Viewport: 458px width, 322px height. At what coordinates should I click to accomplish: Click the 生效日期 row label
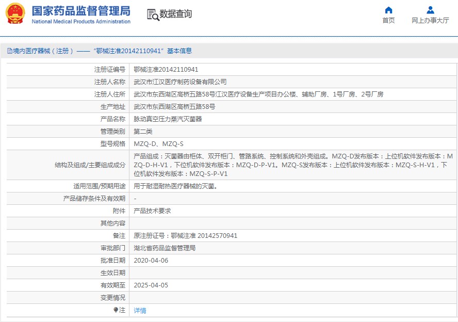click(x=113, y=273)
